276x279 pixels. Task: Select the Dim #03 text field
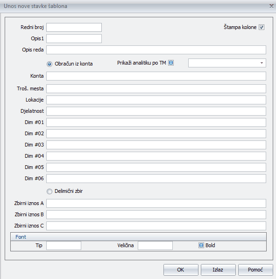pos(156,145)
